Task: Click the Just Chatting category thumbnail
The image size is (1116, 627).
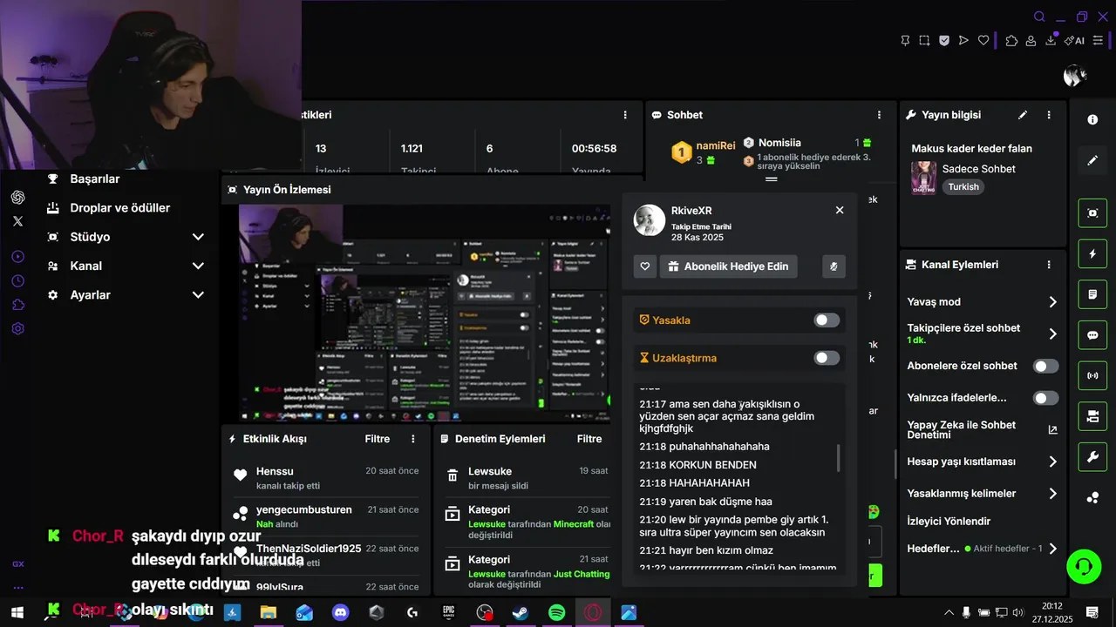Action: [x=923, y=178]
